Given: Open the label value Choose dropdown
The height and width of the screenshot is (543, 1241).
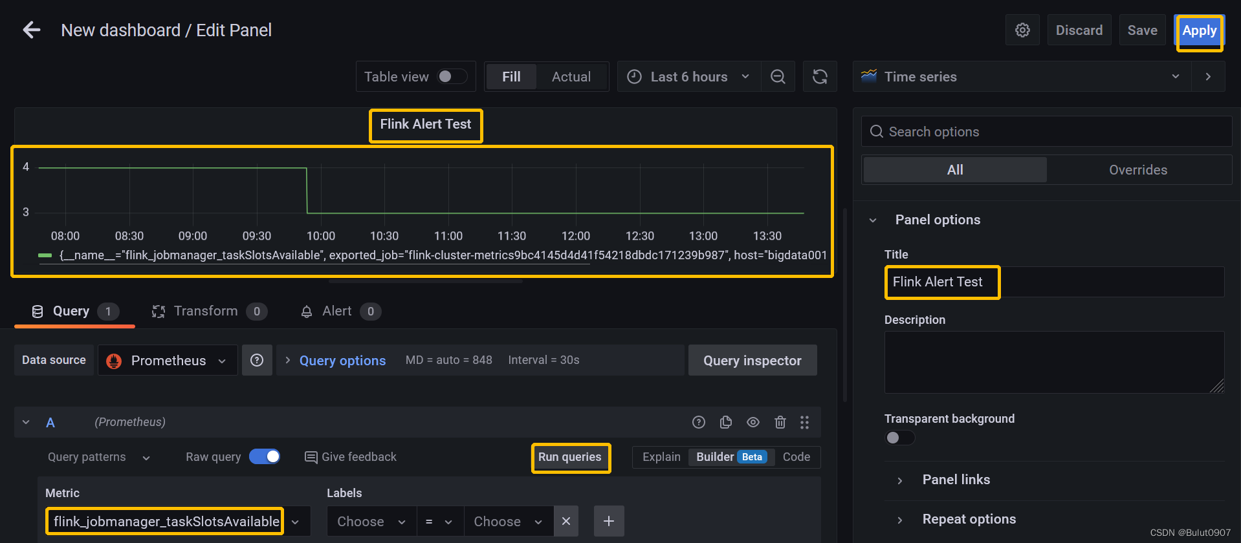Looking at the screenshot, I should coord(509,521).
